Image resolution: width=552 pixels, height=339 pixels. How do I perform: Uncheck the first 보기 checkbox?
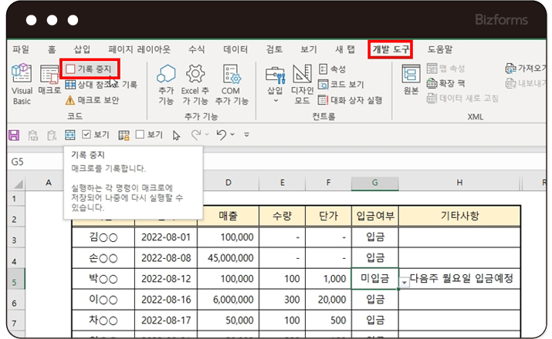pyautogui.click(x=86, y=135)
